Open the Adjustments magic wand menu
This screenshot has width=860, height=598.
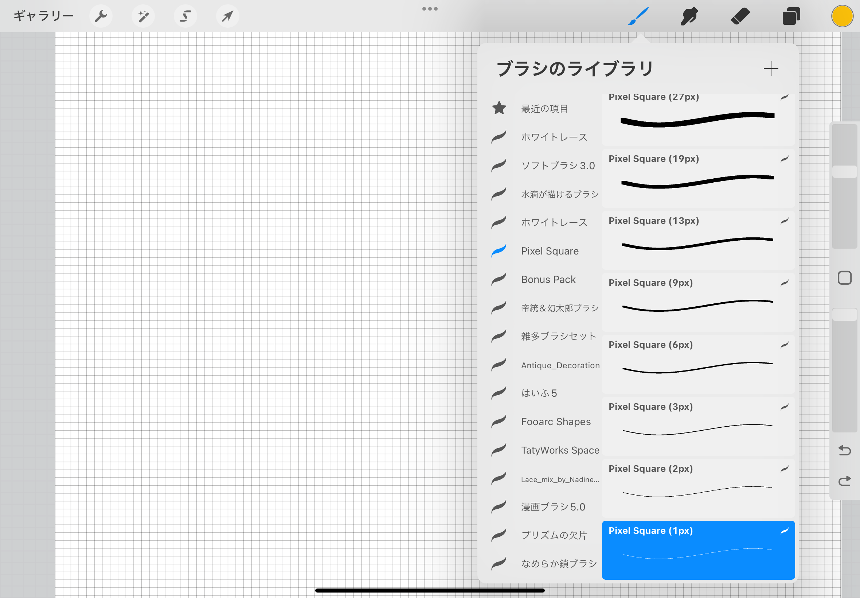pyautogui.click(x=143, y=16)
